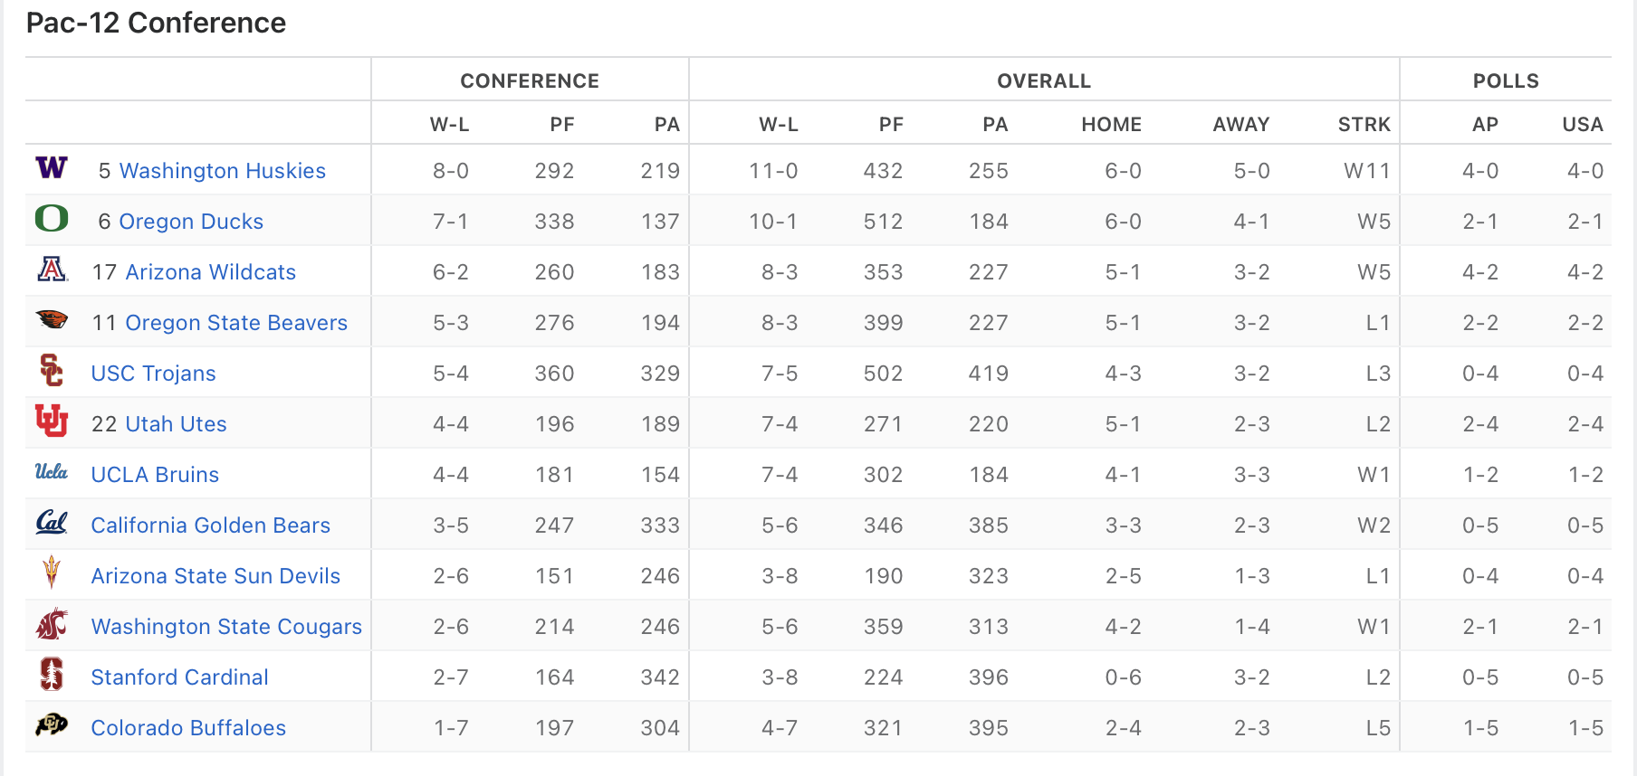The image size is (1637, 776).
Task: Click the UCLA Bruins script logo
Action: (52, 471)
